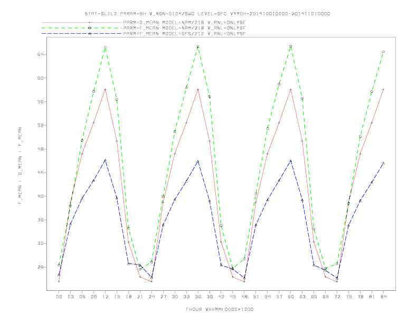This screenshot has height=323, width=418.
Task: Click the 56 tick on the y-axis
Action: [x=40, y=101]
